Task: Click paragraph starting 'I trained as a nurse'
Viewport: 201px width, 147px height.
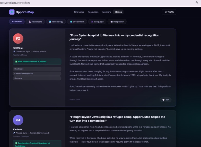Action: (x=120, y=47)
